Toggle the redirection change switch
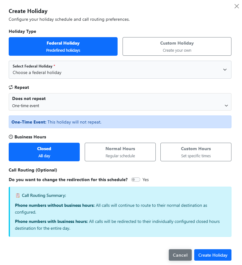 136,180
